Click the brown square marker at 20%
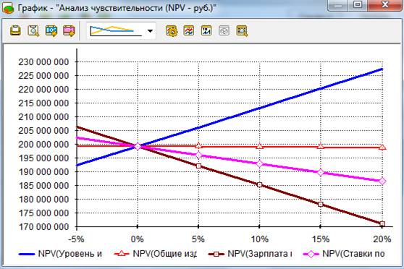The height and width of the screenshot is (269, 404). (382, 223)
